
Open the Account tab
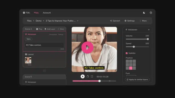[x=47, y=13]
